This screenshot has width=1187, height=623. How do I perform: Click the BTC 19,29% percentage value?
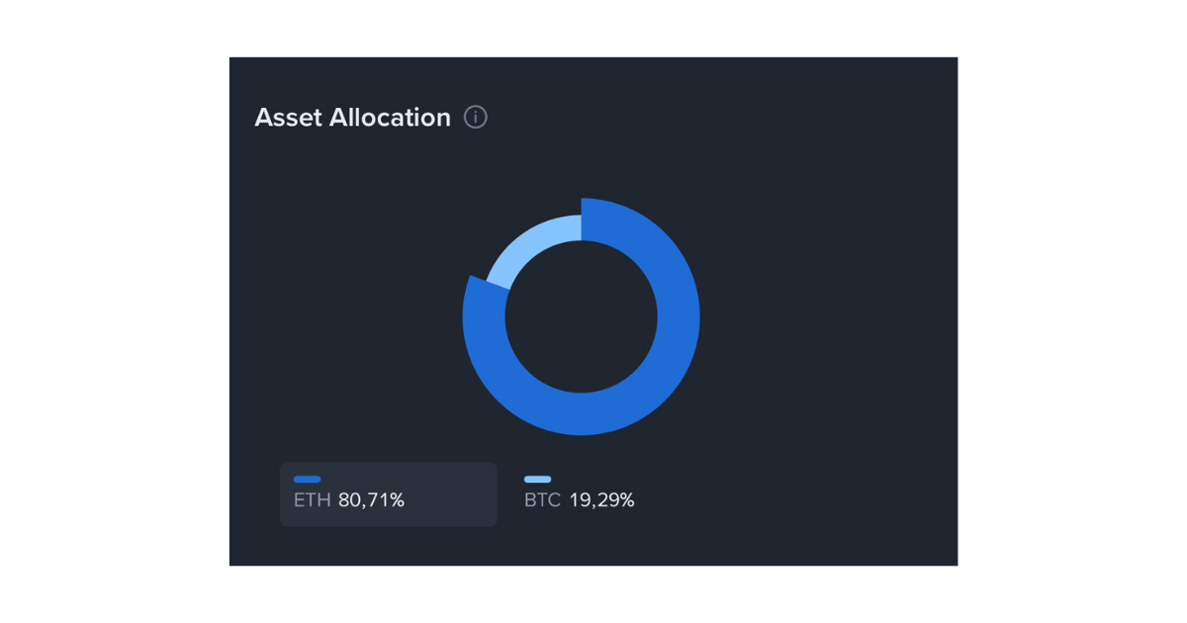point(601,500)
